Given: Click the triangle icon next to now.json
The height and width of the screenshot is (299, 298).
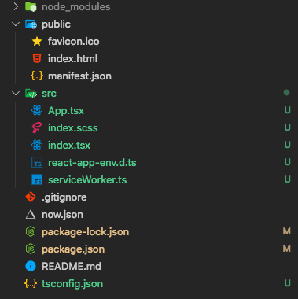Looking at the screenshot, I should 31,215.
